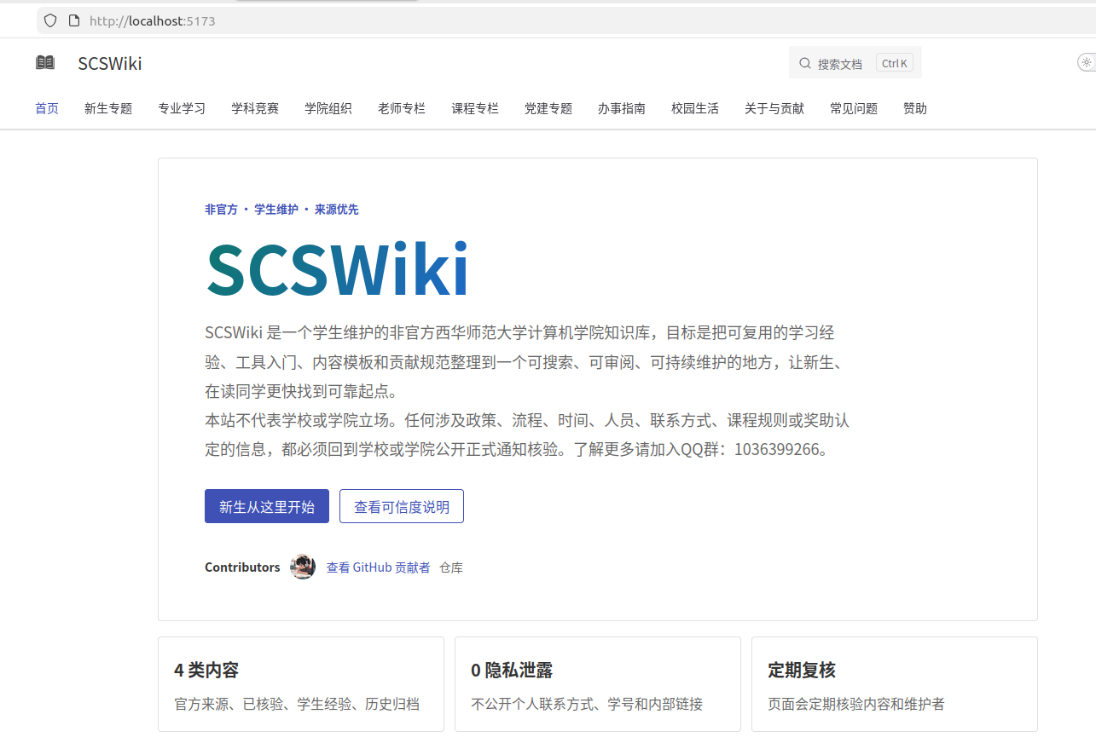Open the 学院组织 nav item
This screenshot has width=1096, height=743.
point(328,108)
